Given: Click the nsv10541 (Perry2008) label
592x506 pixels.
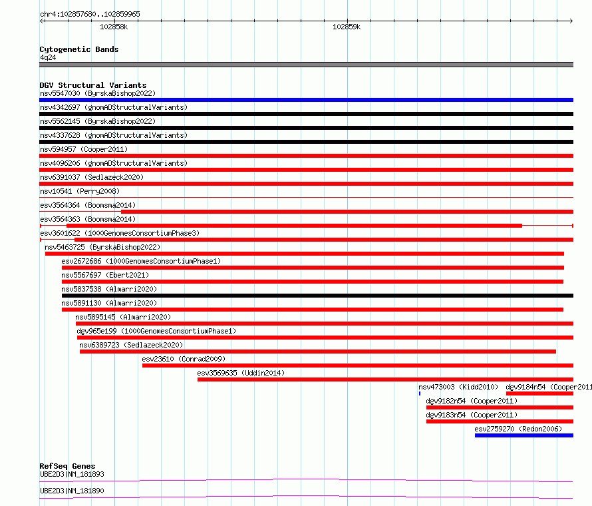Looking at the screenshot, I should click(x=80, y=191).
